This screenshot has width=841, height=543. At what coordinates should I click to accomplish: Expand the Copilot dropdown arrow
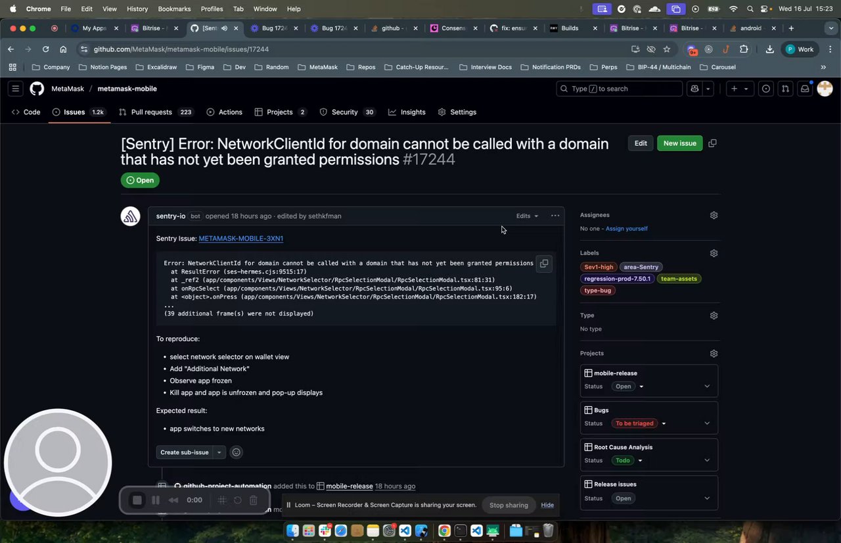(x=708, y=89)
